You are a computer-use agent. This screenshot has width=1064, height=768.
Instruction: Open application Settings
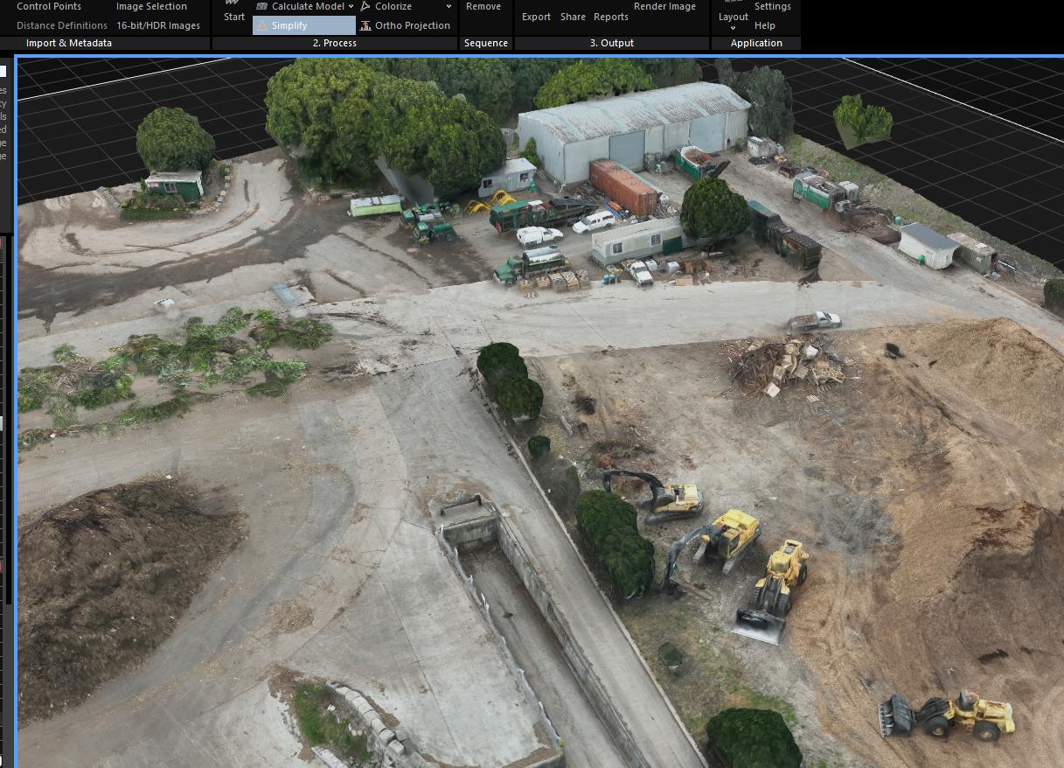click(773, 6)
